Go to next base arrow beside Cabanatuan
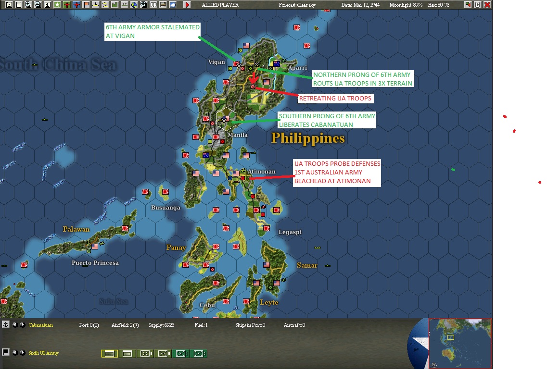 (x=22, y=324)
